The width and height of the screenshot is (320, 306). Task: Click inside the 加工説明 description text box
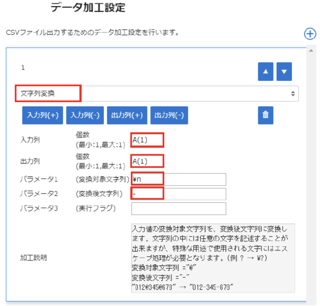click(x=213, y=258)
